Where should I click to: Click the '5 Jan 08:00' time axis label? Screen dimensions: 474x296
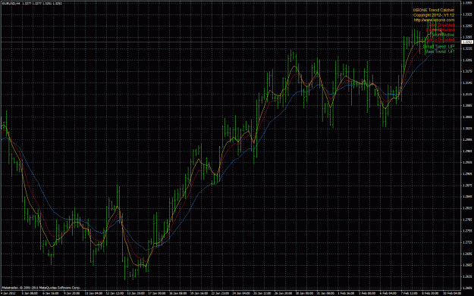30,293
